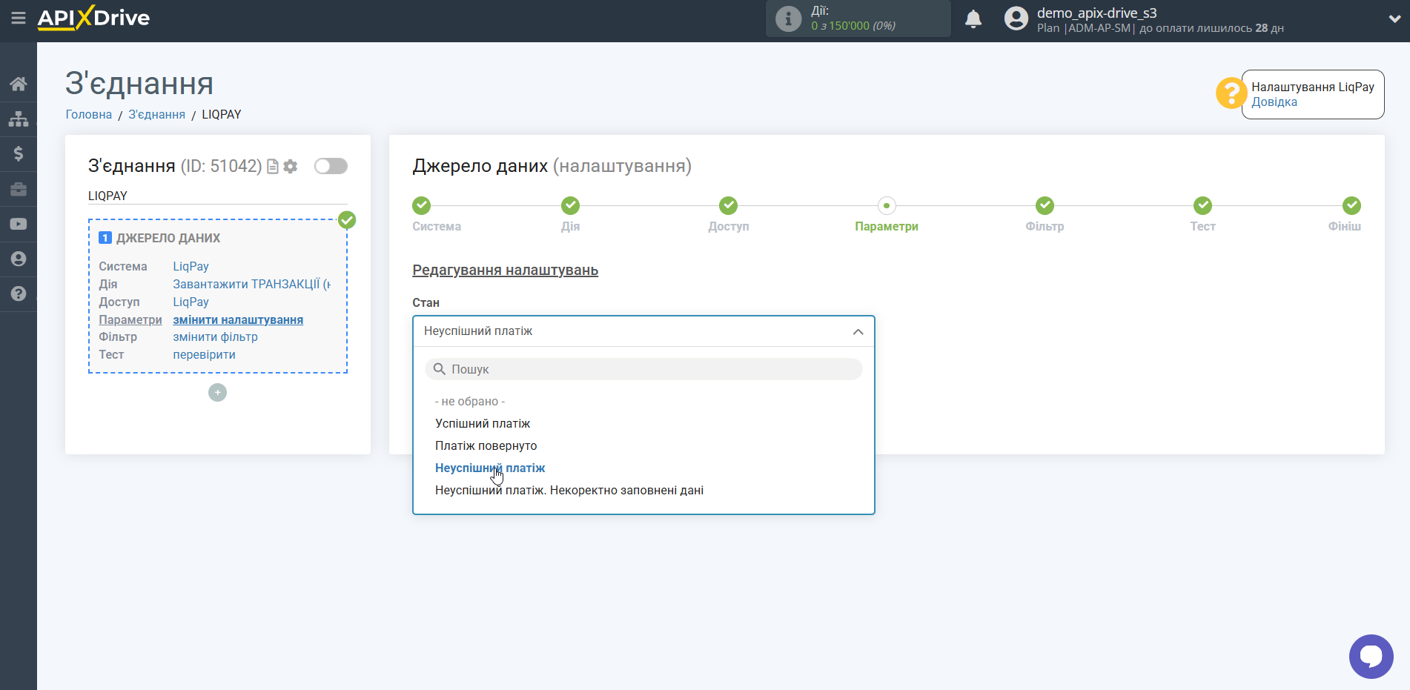Screen dimensions: 1410x690
Task: Click Завантажити ТРАНЗАКЦІЇ action link
Action: 251,284
